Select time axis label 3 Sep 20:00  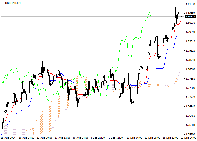(x=98, y=138)
